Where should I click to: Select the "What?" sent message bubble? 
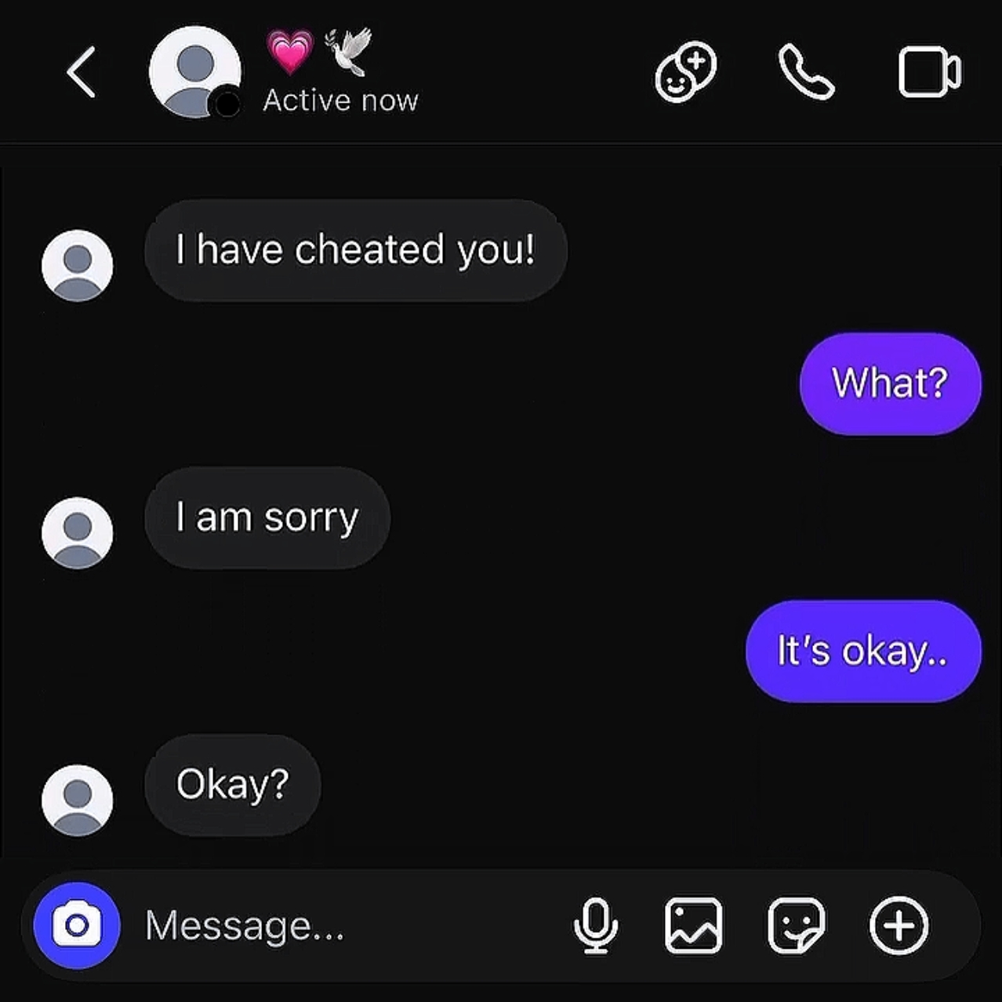click(x=891, y=383)
